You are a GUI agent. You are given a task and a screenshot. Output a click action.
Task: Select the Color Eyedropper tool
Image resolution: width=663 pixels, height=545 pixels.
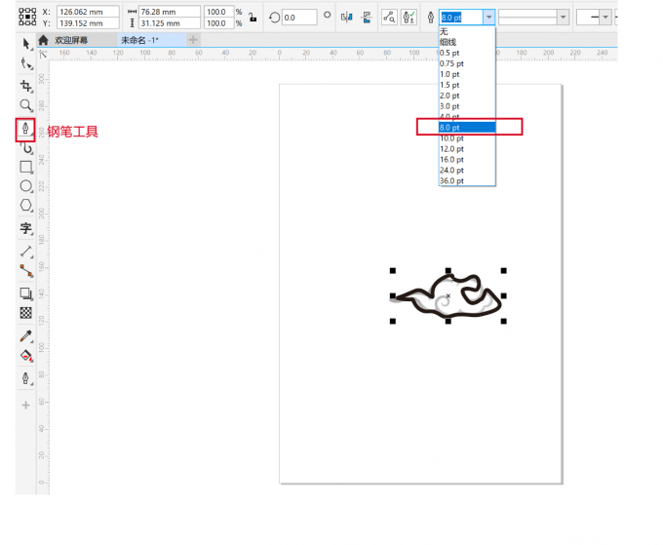[x=26, y=335]
